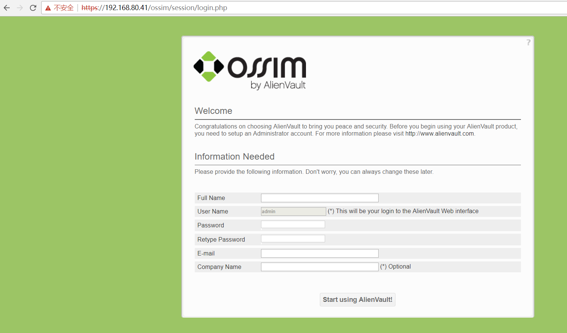This screenshot has width=567, height=333.
Task: Reload the page with the refresh icon
Action: (x=33, y=8)
